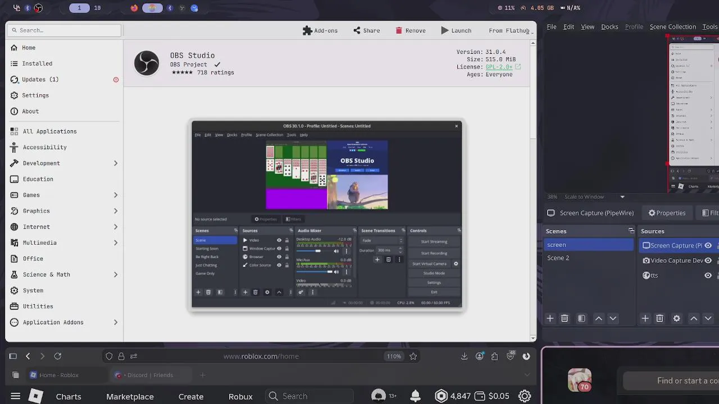The width and height of the screenshot is (719, 404).
Task: Select 'Scene 2' in OBS Scenes
Action: [x=589, y=258]
